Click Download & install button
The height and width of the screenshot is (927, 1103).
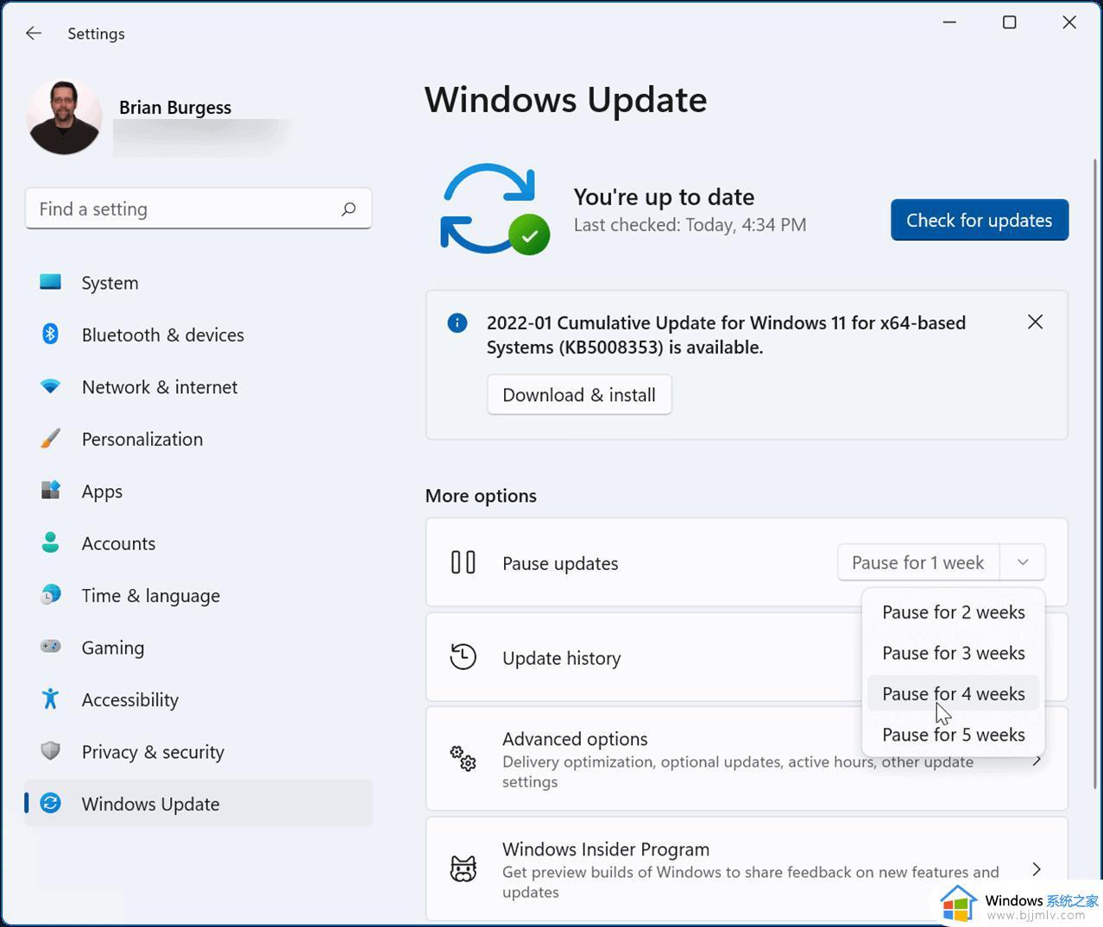579,395
